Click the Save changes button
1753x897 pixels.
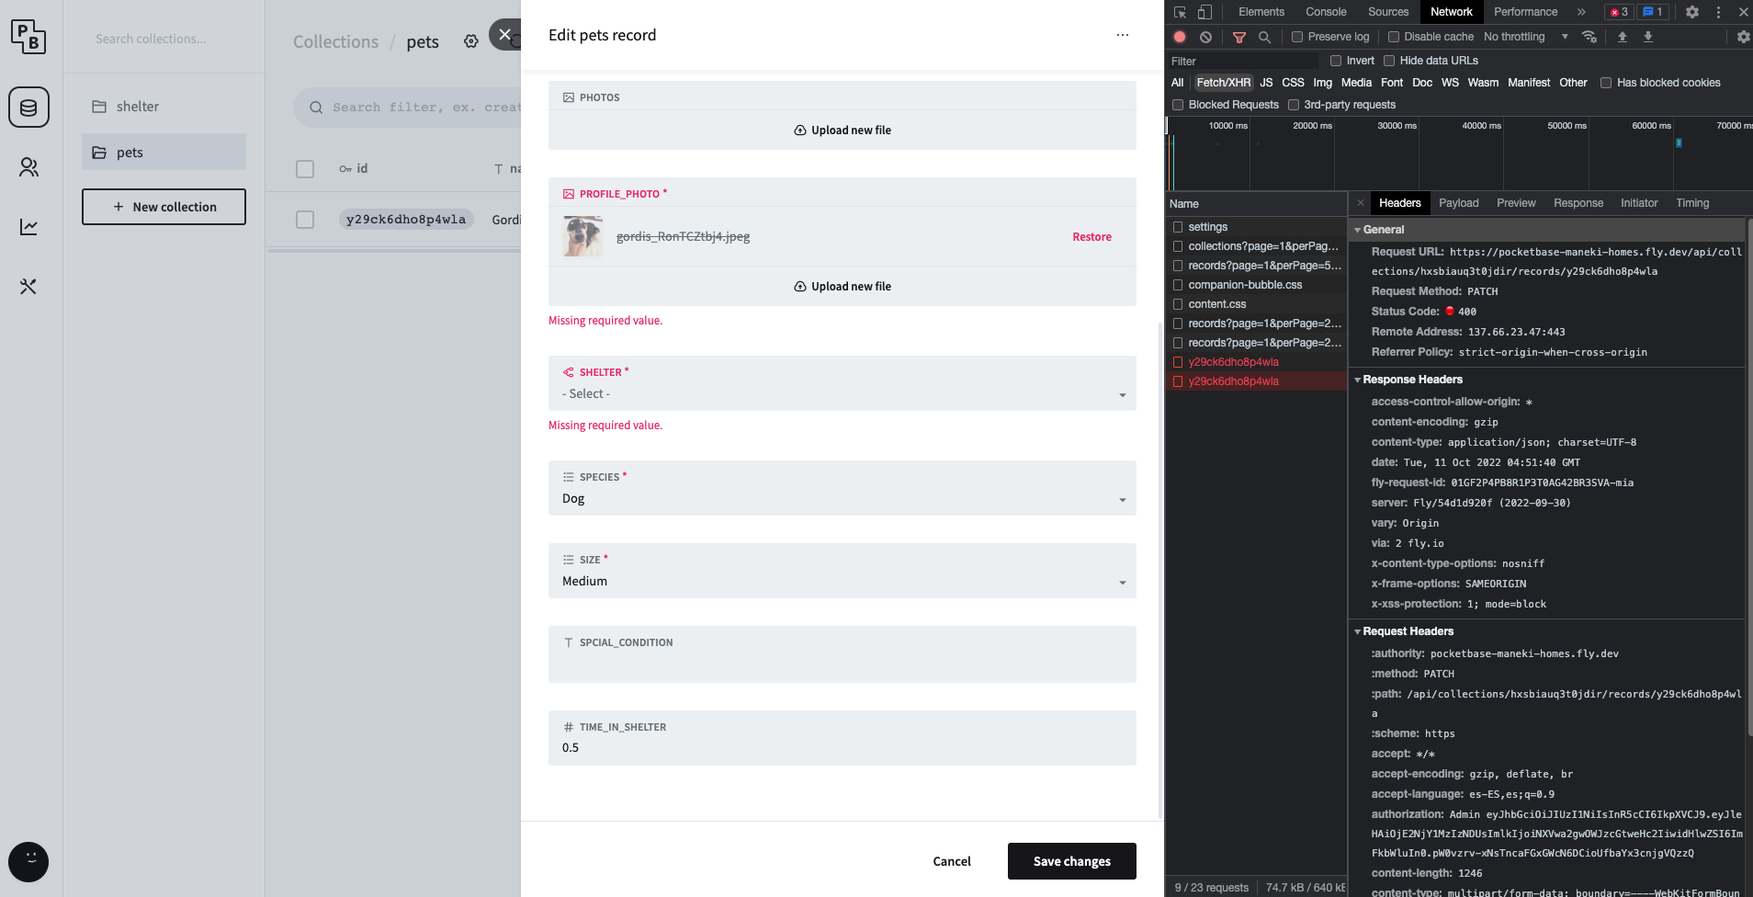pos(1072,861)
